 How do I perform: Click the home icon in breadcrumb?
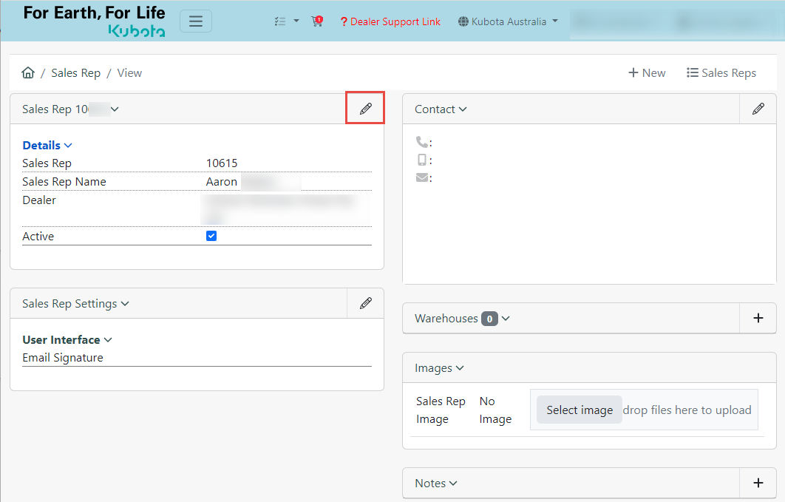pyautogui.click(x=28, y=72)
